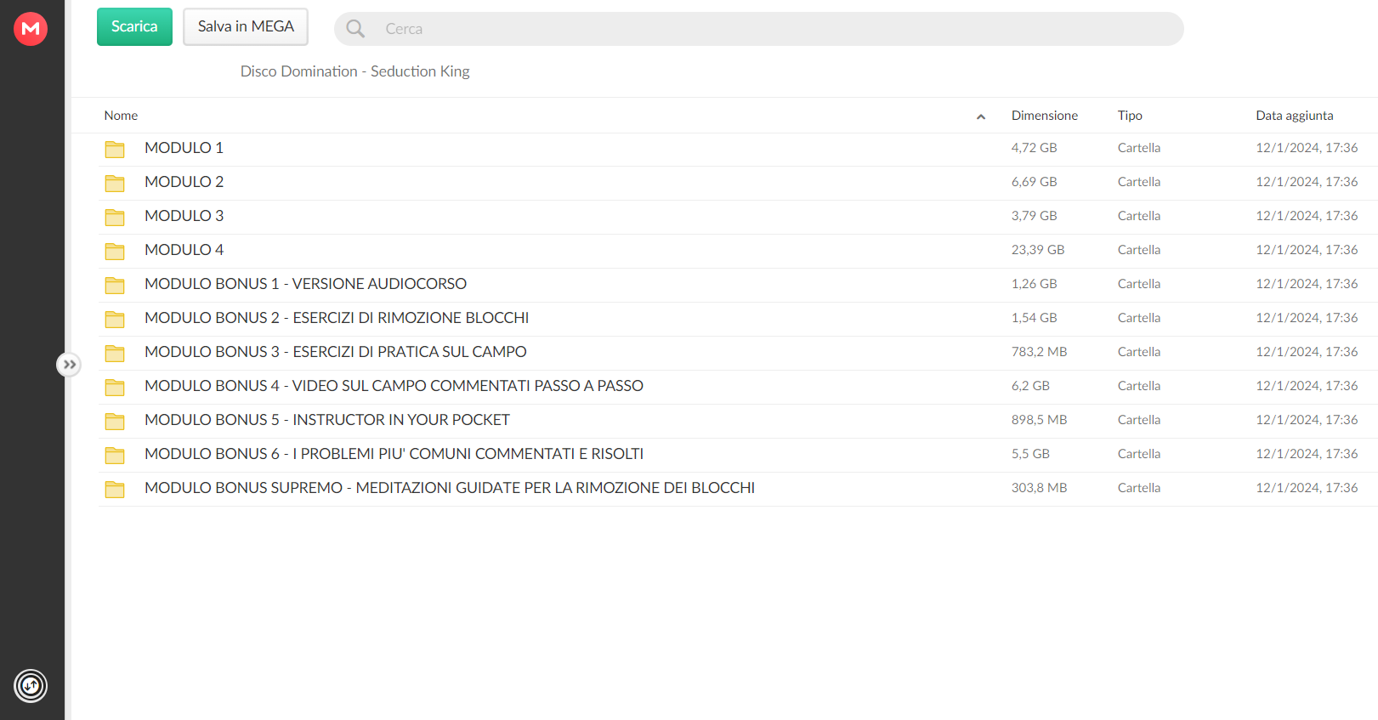Click the MODULO 2 folder icon

tap(115, 183)
